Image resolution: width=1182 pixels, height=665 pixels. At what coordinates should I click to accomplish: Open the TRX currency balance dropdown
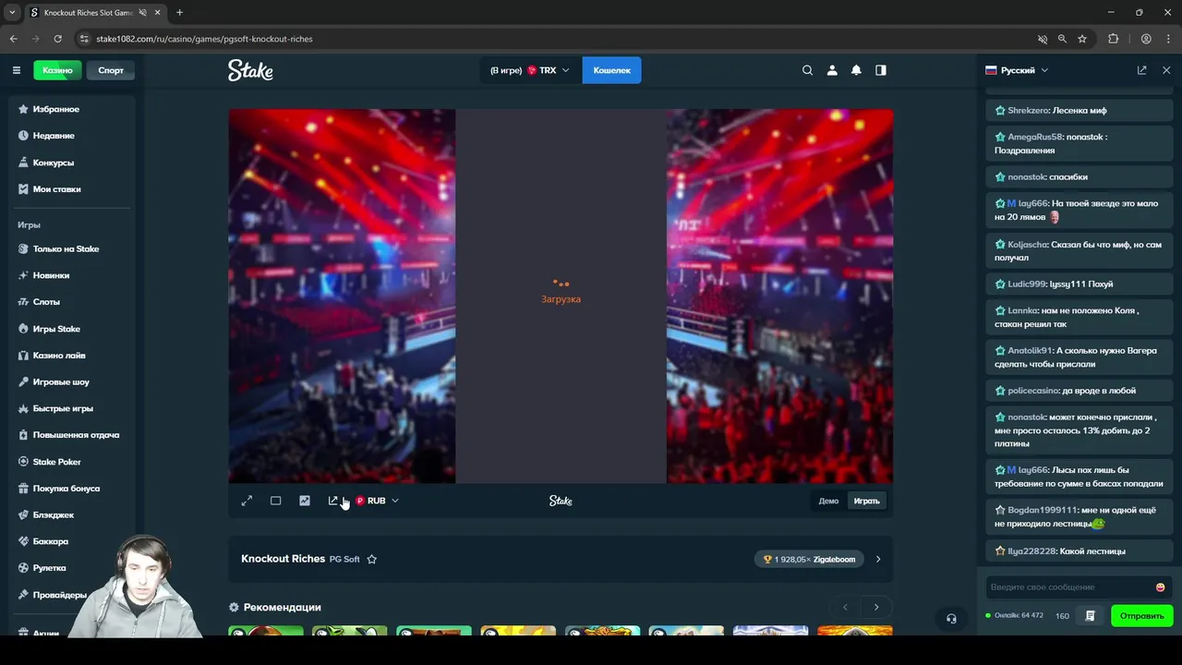[x=531, y=70]
